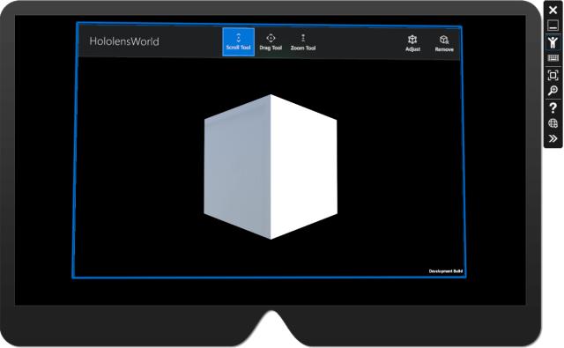Open emulator help question mark
564x348 pixels.
553,107
